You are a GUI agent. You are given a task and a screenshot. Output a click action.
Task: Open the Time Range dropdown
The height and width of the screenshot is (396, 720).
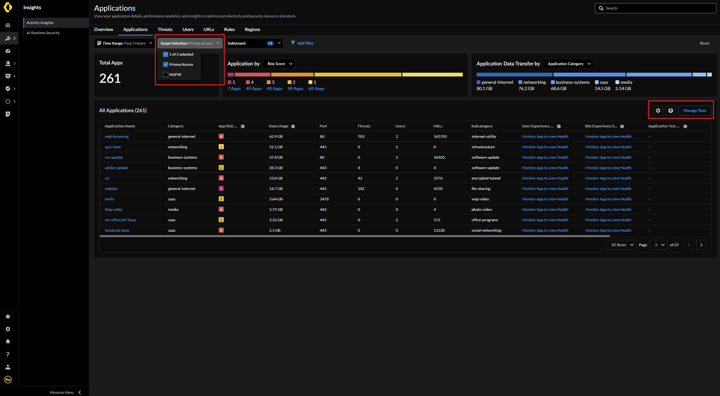(125, 43)
